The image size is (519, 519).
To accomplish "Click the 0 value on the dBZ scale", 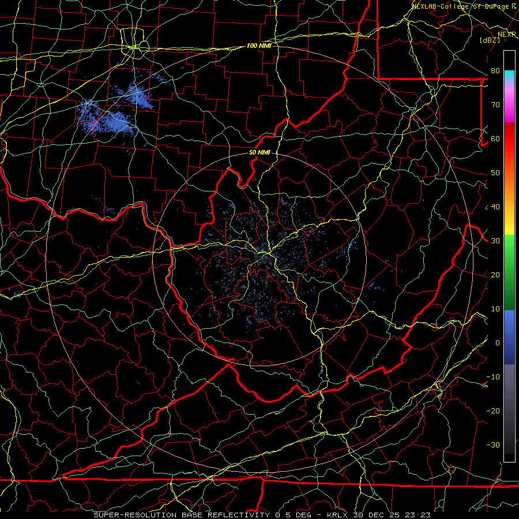I will (498, 343).
